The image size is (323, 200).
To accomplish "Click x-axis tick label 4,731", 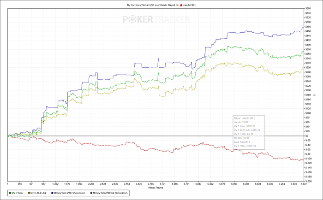I will click(x=186, y=184).
